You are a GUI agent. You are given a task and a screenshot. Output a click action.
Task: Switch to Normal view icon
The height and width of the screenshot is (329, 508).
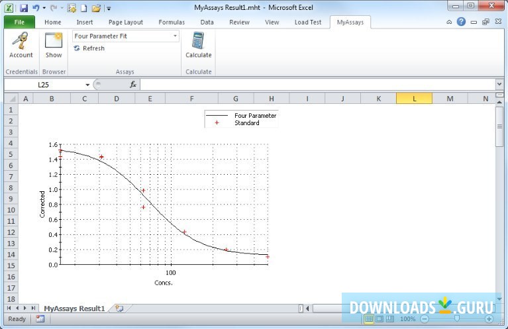coord(369,319)
